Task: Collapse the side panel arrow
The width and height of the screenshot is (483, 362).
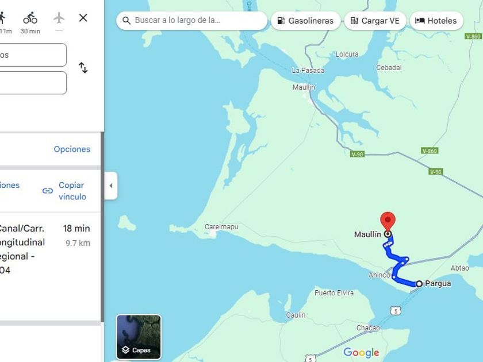Action: pos(110,186)
